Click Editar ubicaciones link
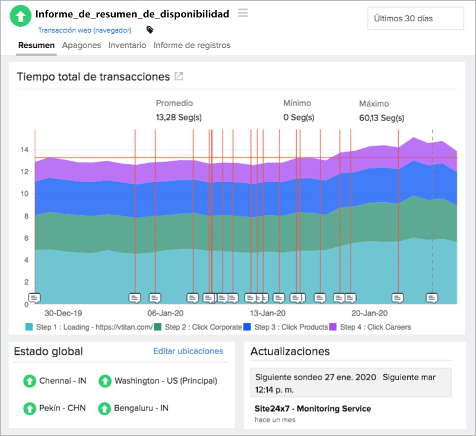 pyautogui.click(x=188, y=351)
